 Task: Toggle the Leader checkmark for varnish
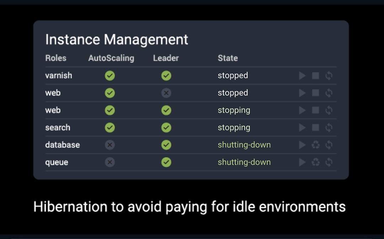click(166, 76)
